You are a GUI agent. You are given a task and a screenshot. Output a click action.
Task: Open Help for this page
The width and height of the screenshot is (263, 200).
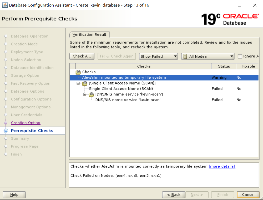click(14, 195)
